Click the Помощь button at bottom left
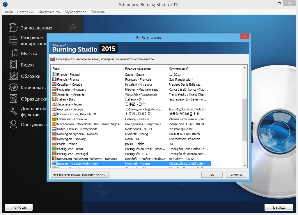This screenshot has height=215, width=298. 19,207
